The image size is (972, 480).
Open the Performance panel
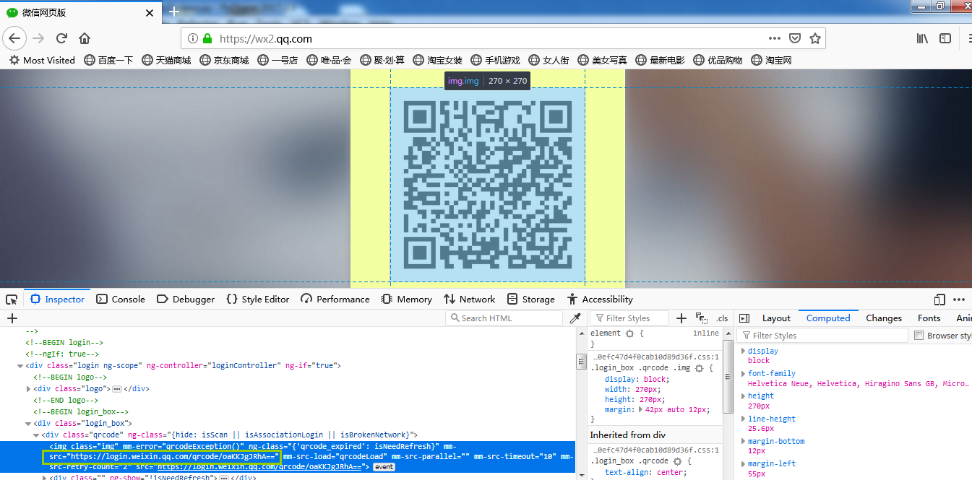[x=335, y=300]
